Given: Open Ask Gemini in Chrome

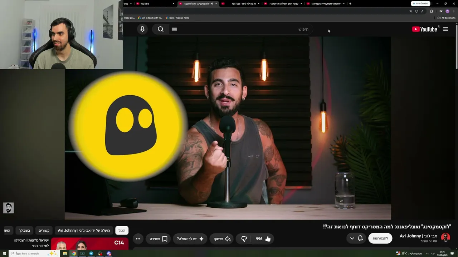Looking at the screenshot, I should point(420,4).
